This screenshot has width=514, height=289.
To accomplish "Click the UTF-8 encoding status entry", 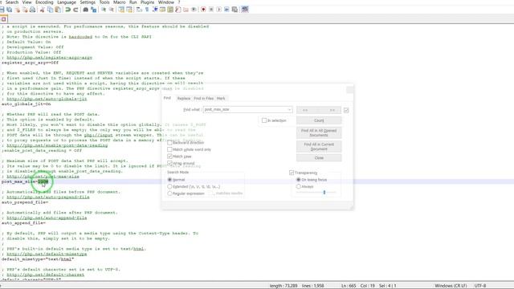I will [x=480, y=286].
